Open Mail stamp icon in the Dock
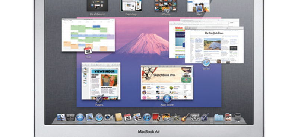298x137 pixels. pos(89,117)
